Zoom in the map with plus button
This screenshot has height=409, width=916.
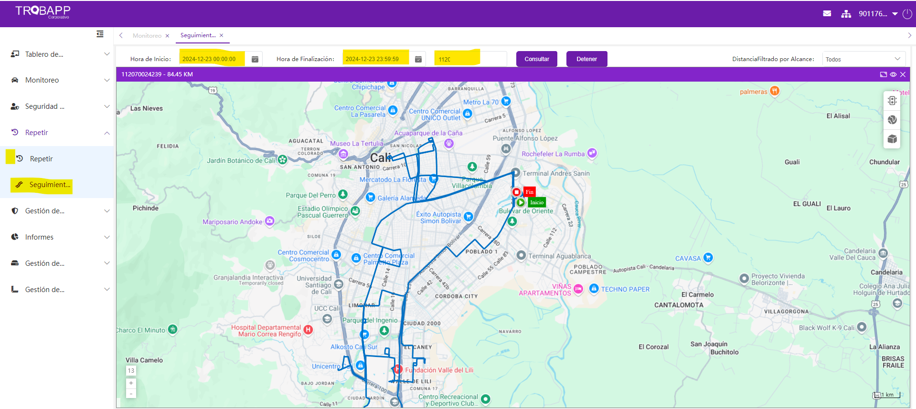131,383
